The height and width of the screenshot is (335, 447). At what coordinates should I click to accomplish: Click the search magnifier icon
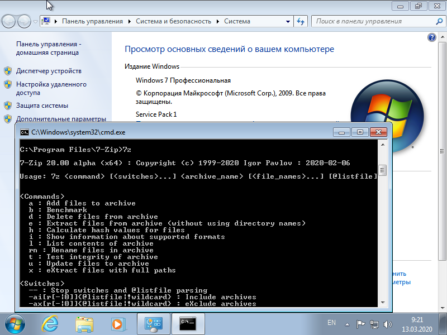(x=439, y=21)
